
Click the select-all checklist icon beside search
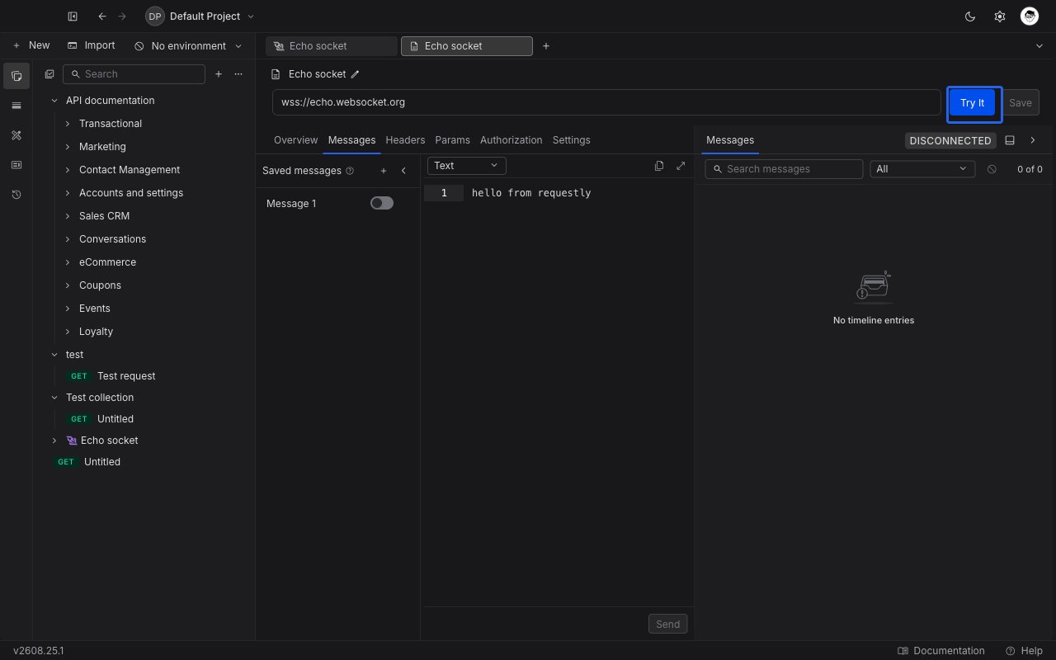(49, 74)
